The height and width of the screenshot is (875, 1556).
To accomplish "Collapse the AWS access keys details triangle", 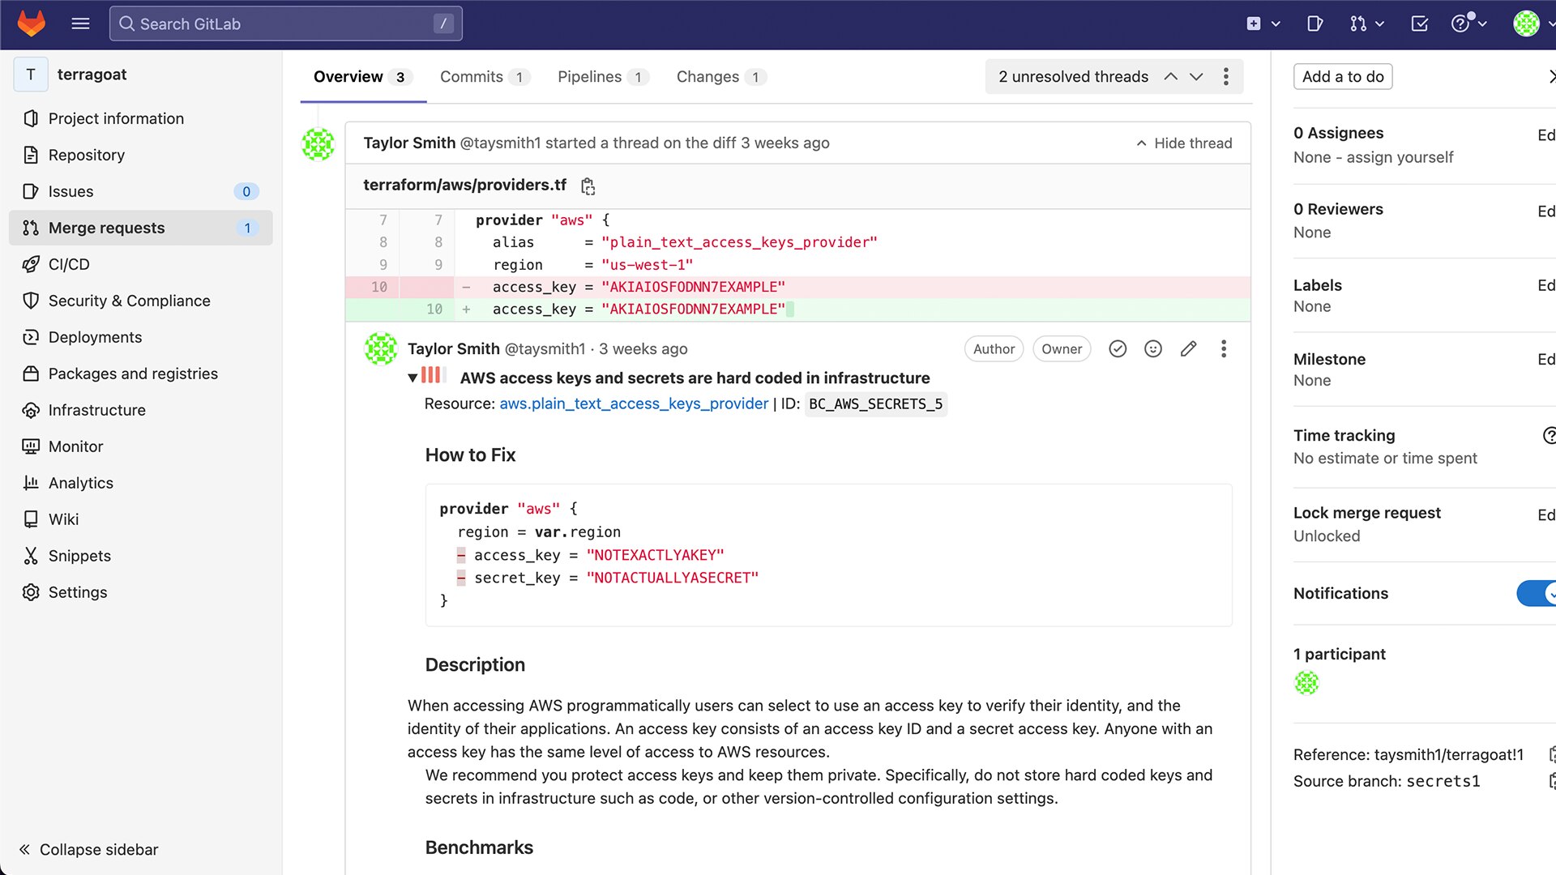I will [413, 378].
